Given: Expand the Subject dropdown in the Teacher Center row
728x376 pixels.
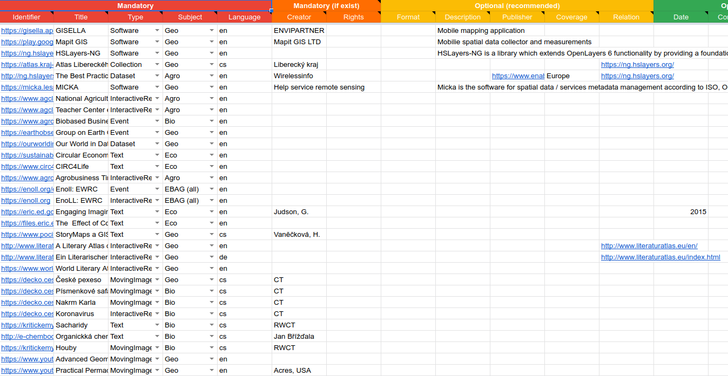Looking at the screenshot, I should click(212, 110).
